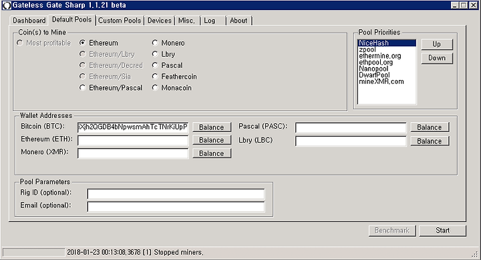Click the Bitcoin (BTC) address field
The image size is (481, 260).
point(133,127)
